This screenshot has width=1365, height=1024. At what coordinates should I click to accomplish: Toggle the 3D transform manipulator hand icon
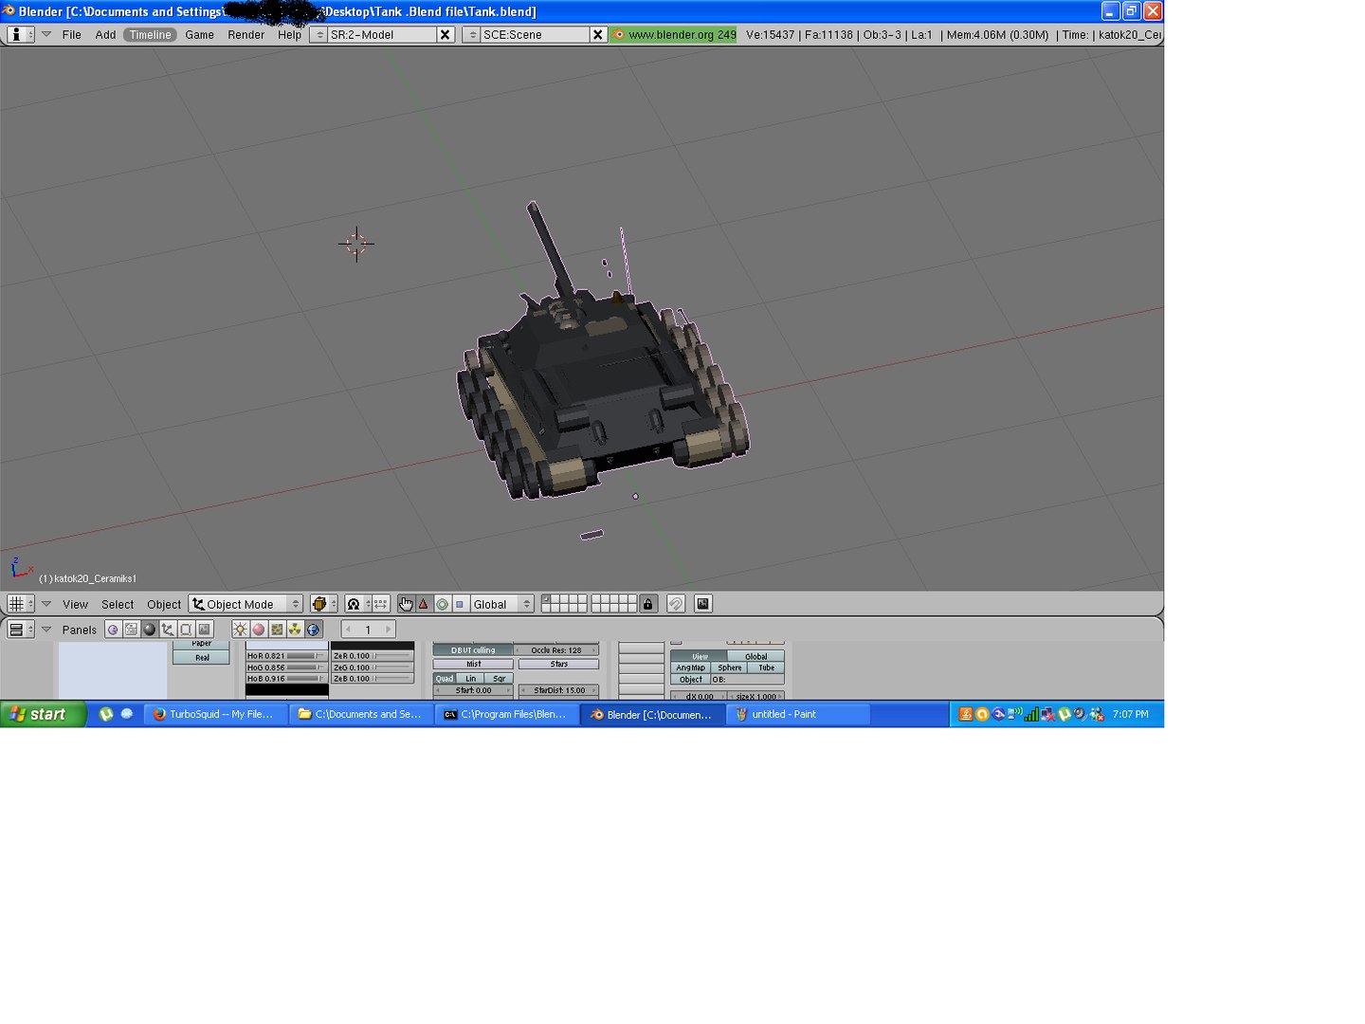click(x=406, y=604)
